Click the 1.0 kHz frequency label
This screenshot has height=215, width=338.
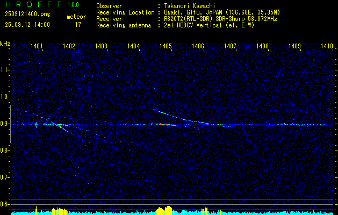tap(5, 97)
